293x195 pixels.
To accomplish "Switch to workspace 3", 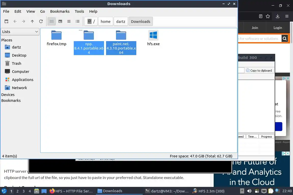I will [x=24, y=191].
